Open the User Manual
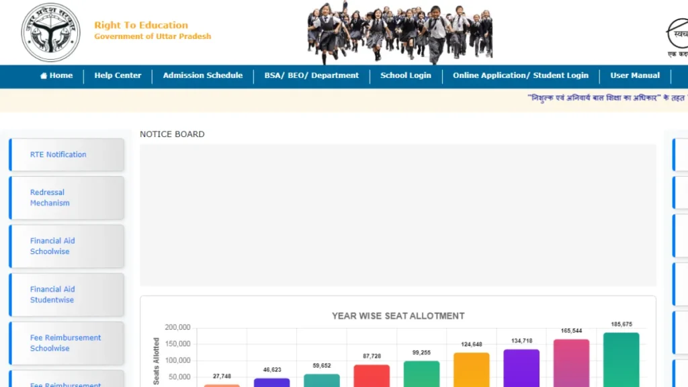Screen dimensions: 688x387 634,76
